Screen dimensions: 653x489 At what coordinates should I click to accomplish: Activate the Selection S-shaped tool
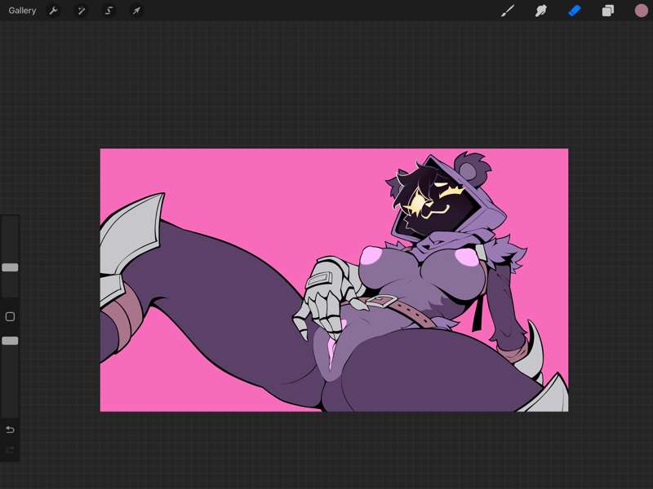[109, 11]
